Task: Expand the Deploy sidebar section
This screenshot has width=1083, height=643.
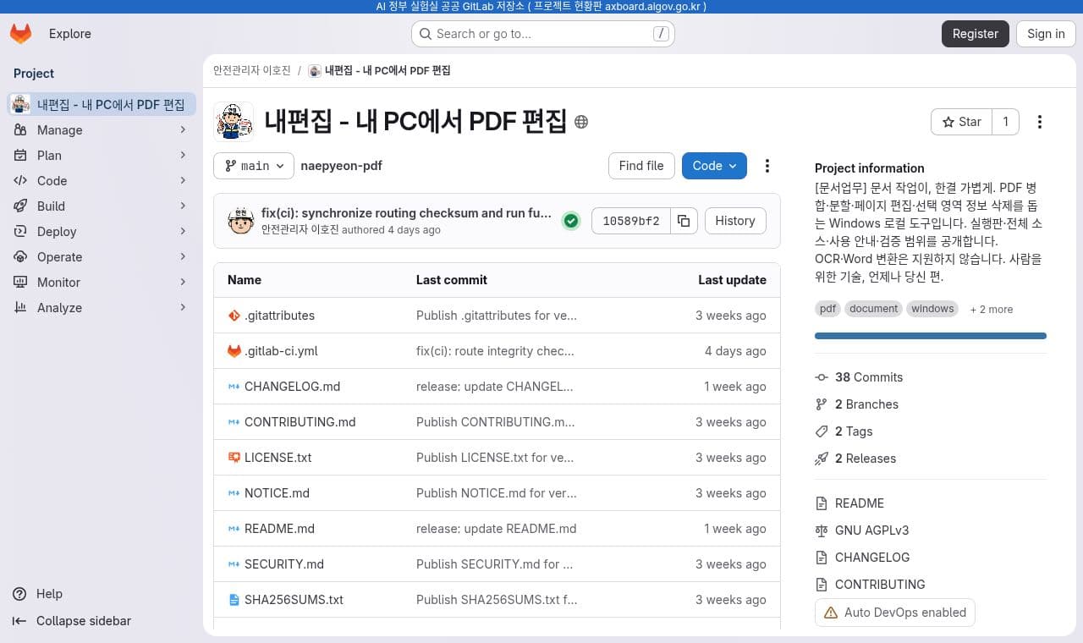Action: click(x=102, y=232)
